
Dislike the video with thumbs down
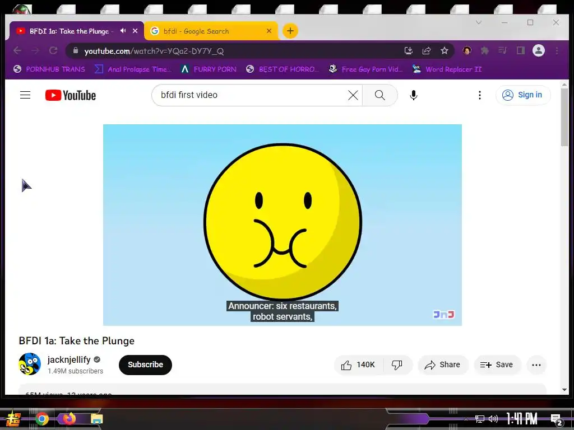397,364
